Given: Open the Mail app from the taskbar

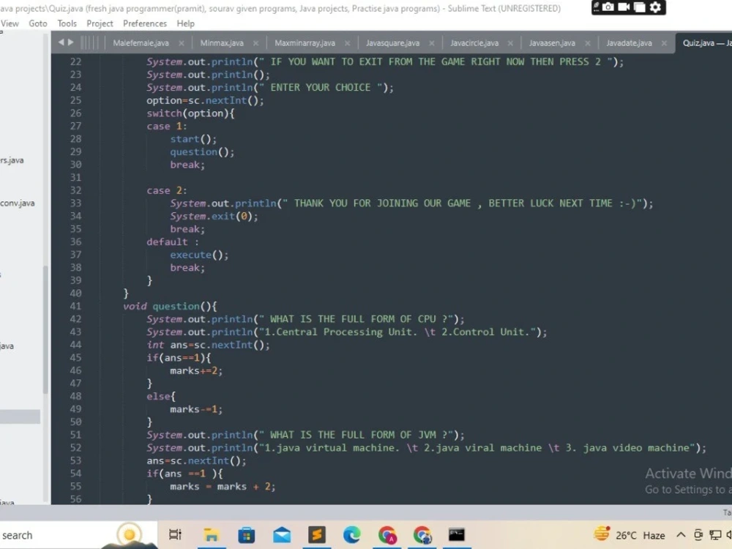Looking at the screenshot, I should pos(282,534).
